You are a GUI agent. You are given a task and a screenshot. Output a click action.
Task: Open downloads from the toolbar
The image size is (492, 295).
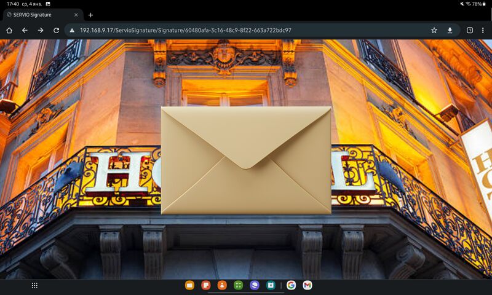click(450, 30)
